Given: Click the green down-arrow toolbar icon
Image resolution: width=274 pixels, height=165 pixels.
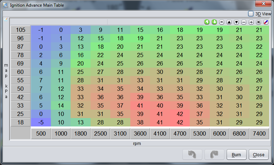Looking at the screenshot, I should click(214, 22).
